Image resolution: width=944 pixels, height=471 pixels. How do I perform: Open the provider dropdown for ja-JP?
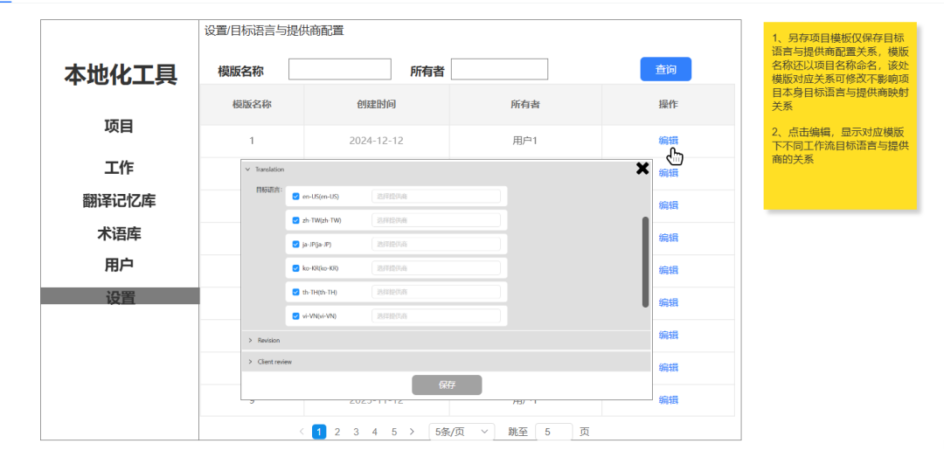pyautogui.click(x=436, y=244)
